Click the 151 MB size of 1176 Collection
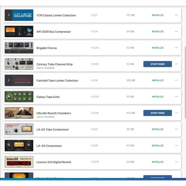Screen dimensions: 186x186 coord(131,15)
